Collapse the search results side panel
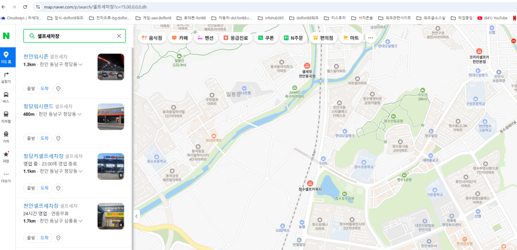517x250 pixels. coord(136,216)
